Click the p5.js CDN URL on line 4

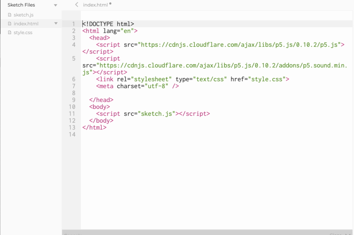click(x=240, y=45)
